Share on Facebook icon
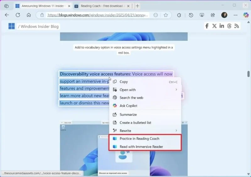 point(207,26)
